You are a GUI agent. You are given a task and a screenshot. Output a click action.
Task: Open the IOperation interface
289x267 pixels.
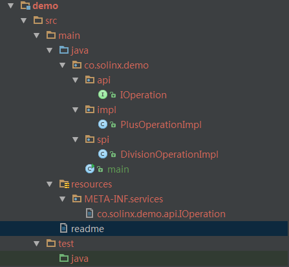[x=144, y=96]
